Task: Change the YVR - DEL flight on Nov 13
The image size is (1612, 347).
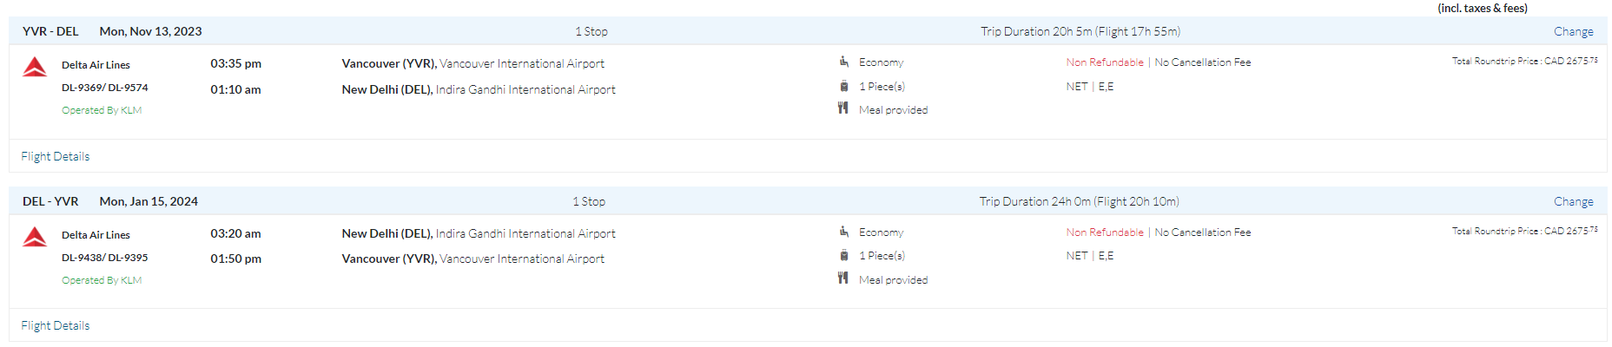Action: point(1573,31)
